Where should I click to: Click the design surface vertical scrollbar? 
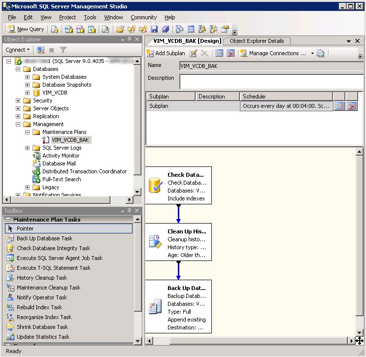point(359,235)
